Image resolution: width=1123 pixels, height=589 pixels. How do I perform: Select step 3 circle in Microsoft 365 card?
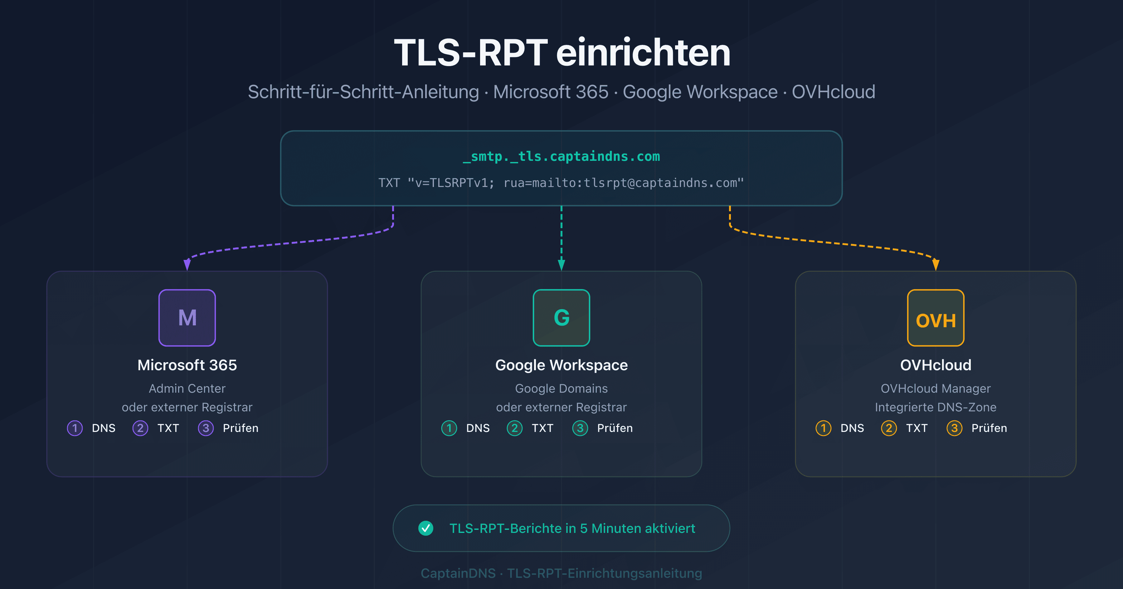click(x=206, y=428)
